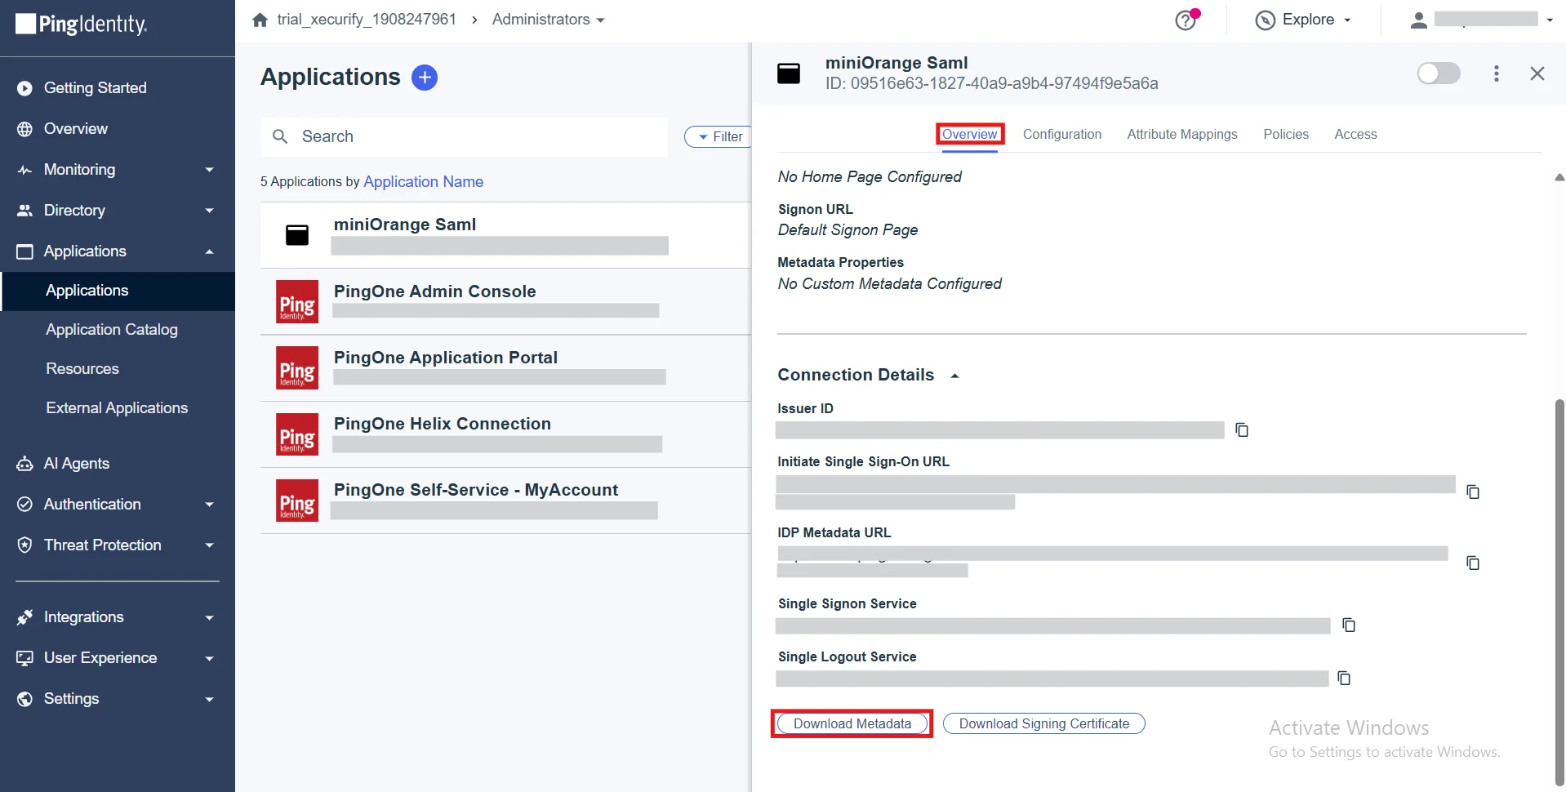Open the Filter dropdown
The height and width of the screenshot is (792, 1566).
click(718, 136)
